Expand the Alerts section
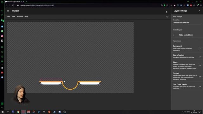Screen dimensions: 203x114 coord(187,65)
